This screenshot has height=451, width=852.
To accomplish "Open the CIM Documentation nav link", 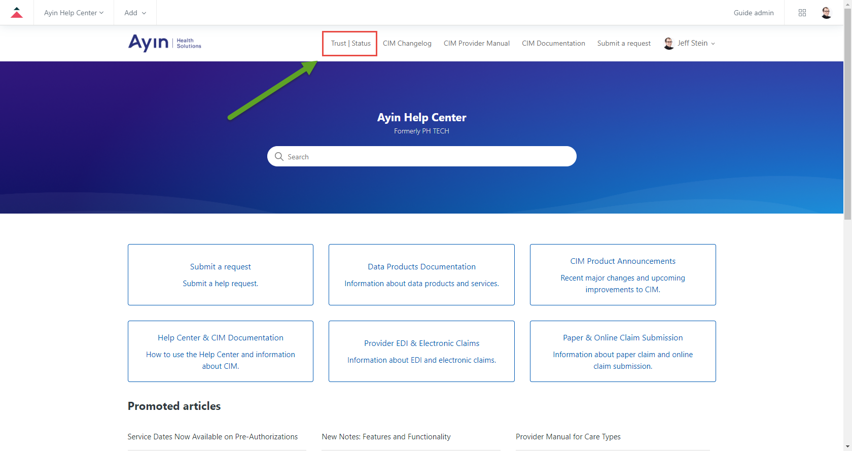I will coord(554,43).
